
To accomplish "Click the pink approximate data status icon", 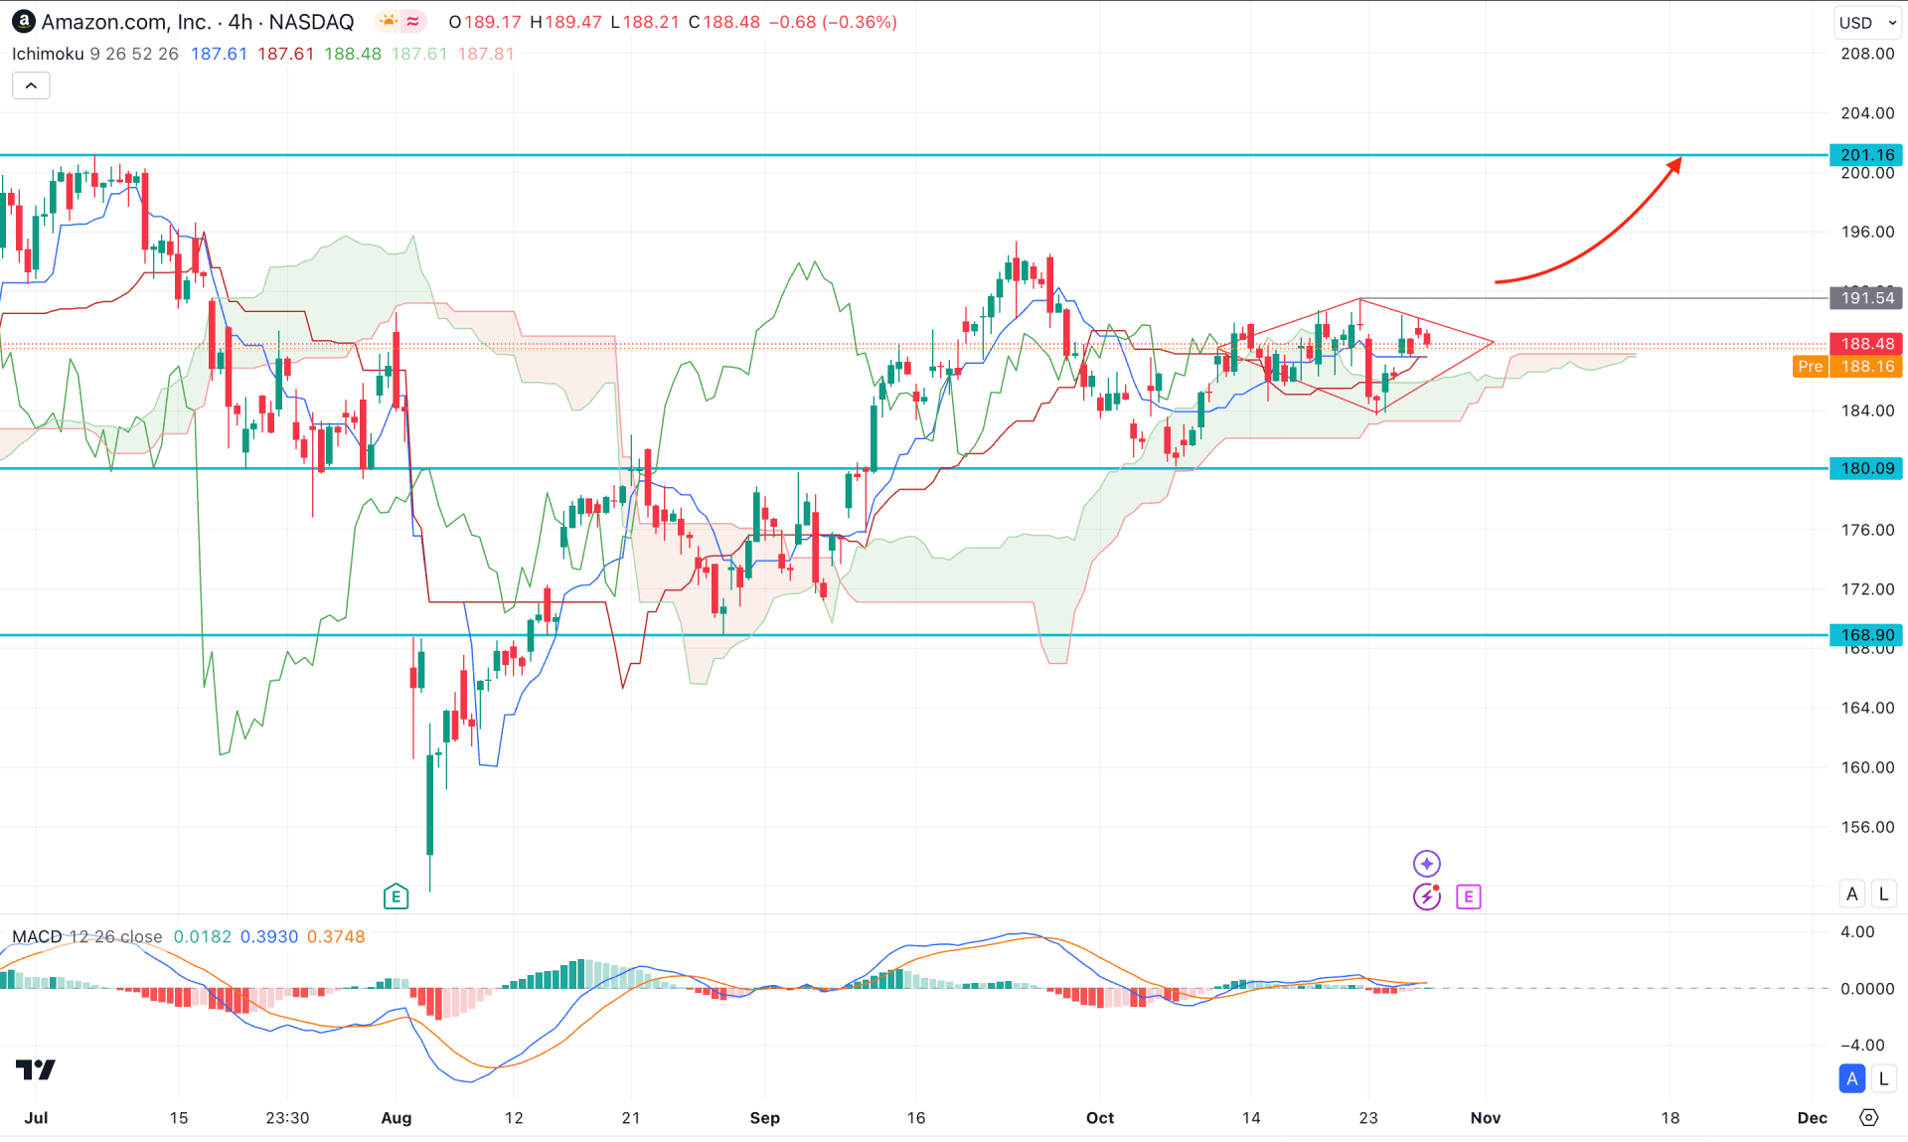I will [413, 21].
